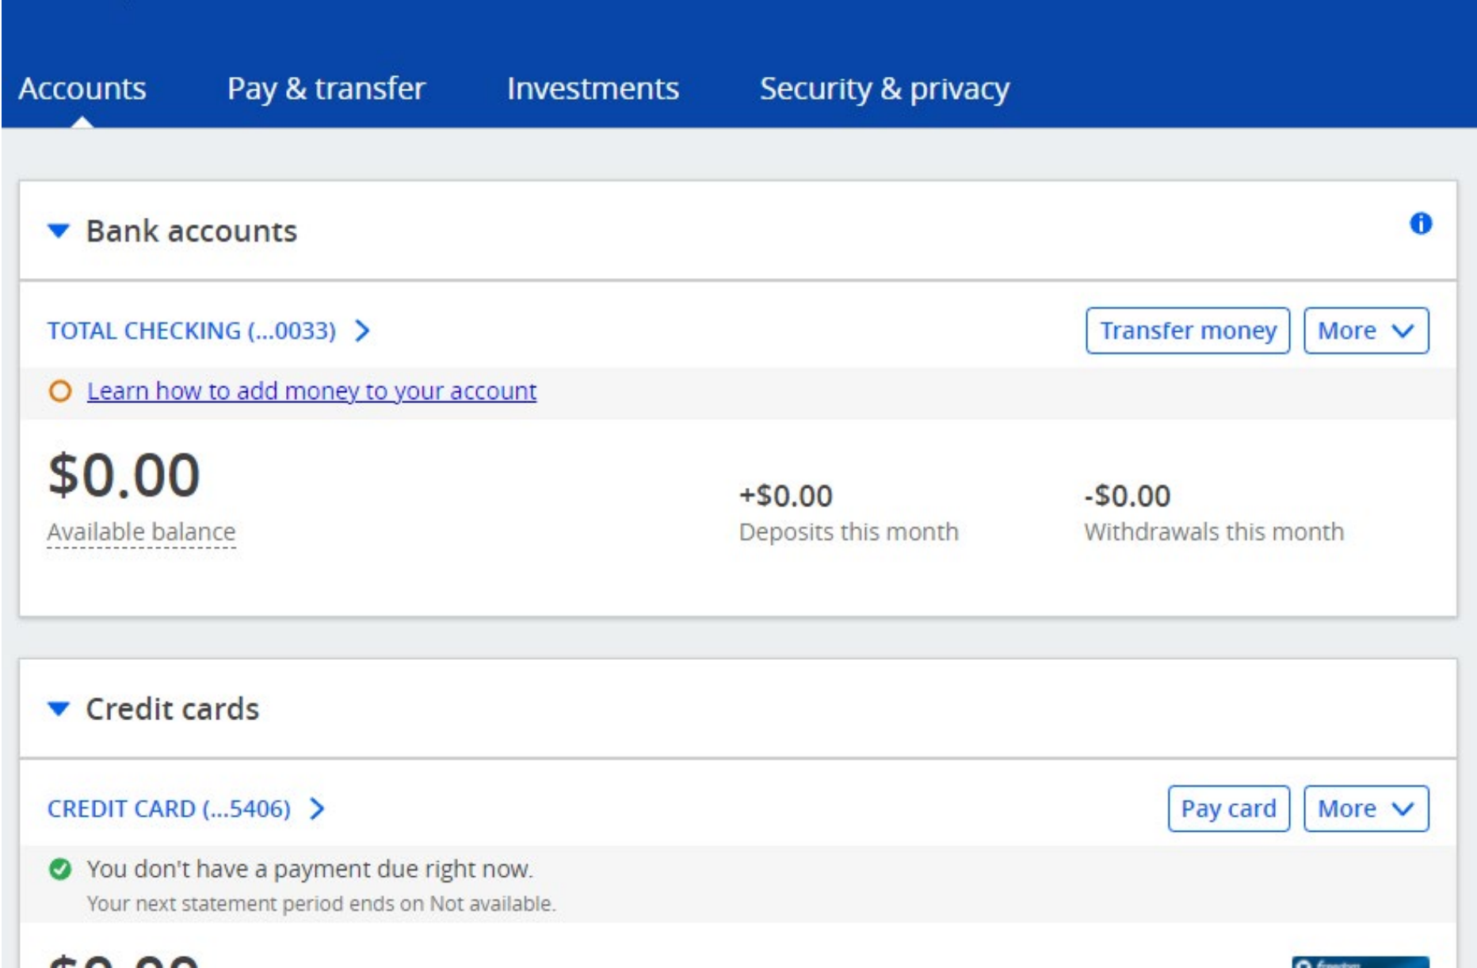Click the chevron arrow beside CREDIT CARD (...5406)
This screenshot has width=1477, height=968.
click(318, 809)
